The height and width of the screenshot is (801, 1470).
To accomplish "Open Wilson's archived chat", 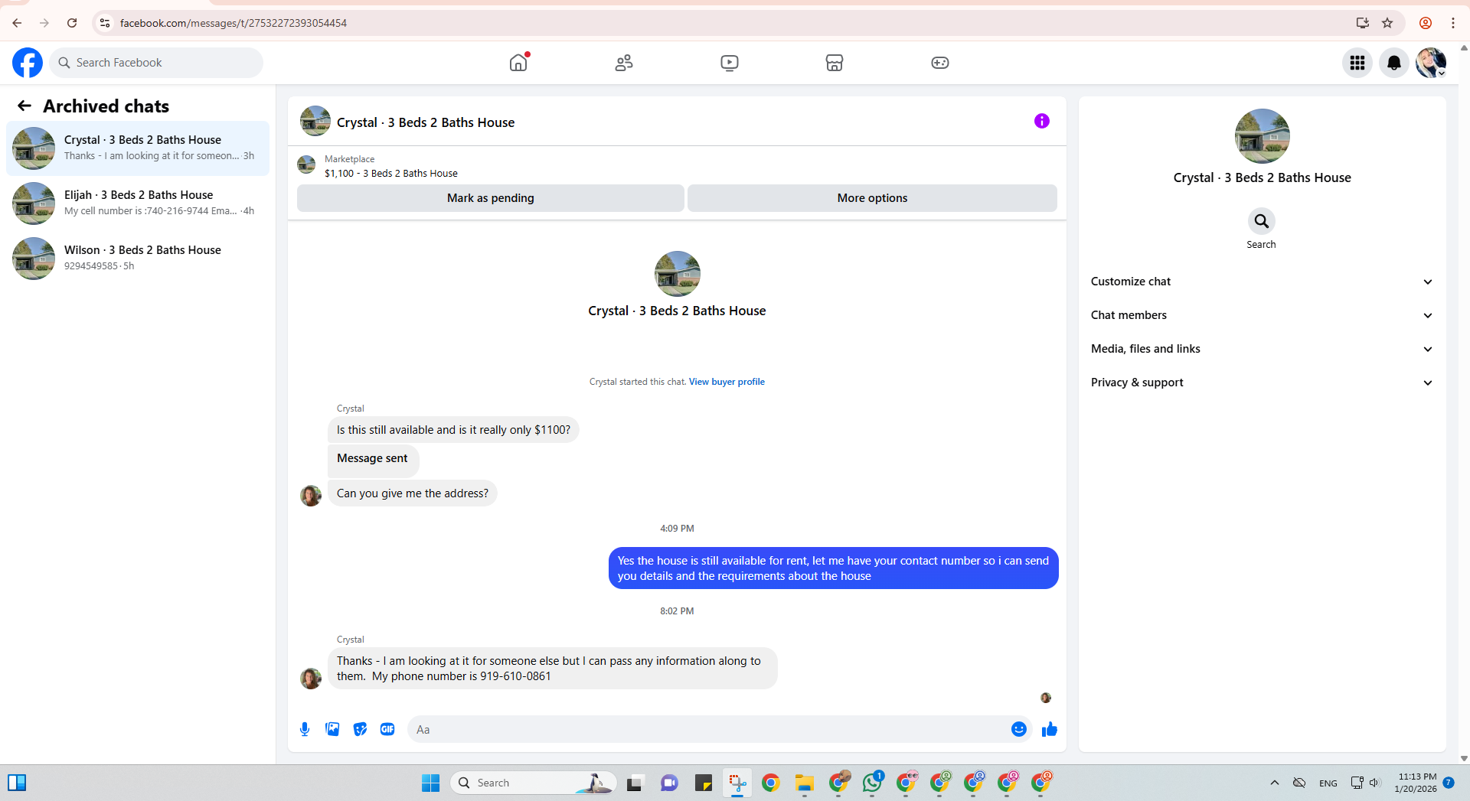I will coord(138,259).
